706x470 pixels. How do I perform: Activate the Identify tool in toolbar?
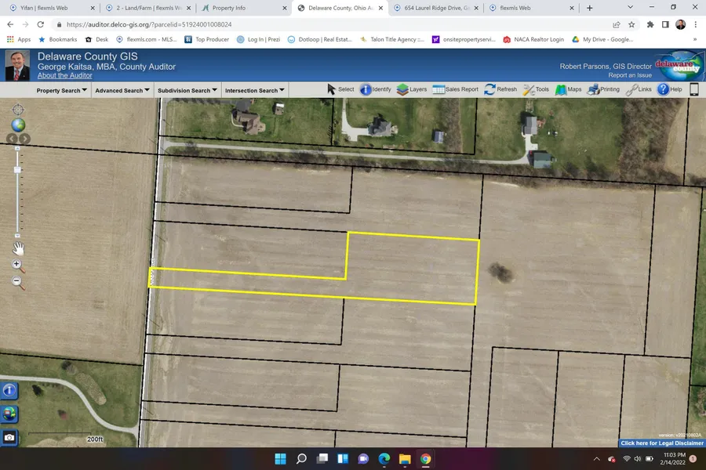coord(375,89)
